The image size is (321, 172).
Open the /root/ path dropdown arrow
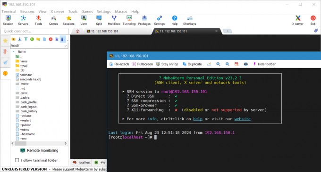click(66, 46)
